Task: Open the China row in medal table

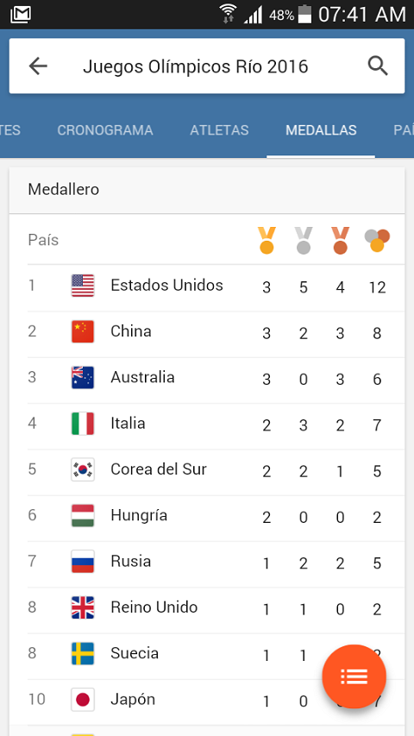Action: (206, 334)
